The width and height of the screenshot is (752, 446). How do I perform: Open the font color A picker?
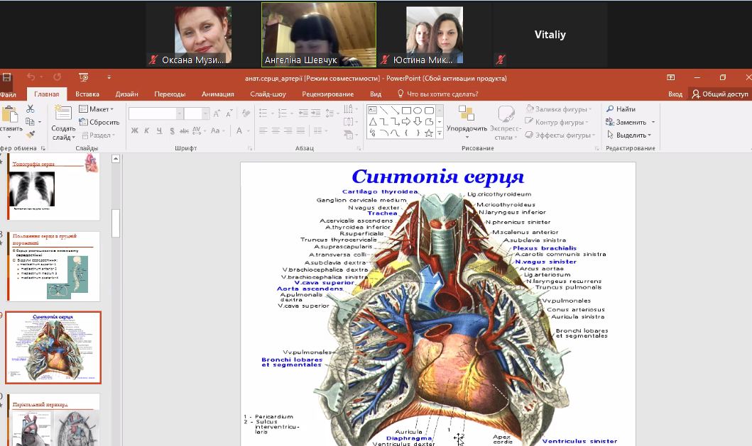(239, 130)
